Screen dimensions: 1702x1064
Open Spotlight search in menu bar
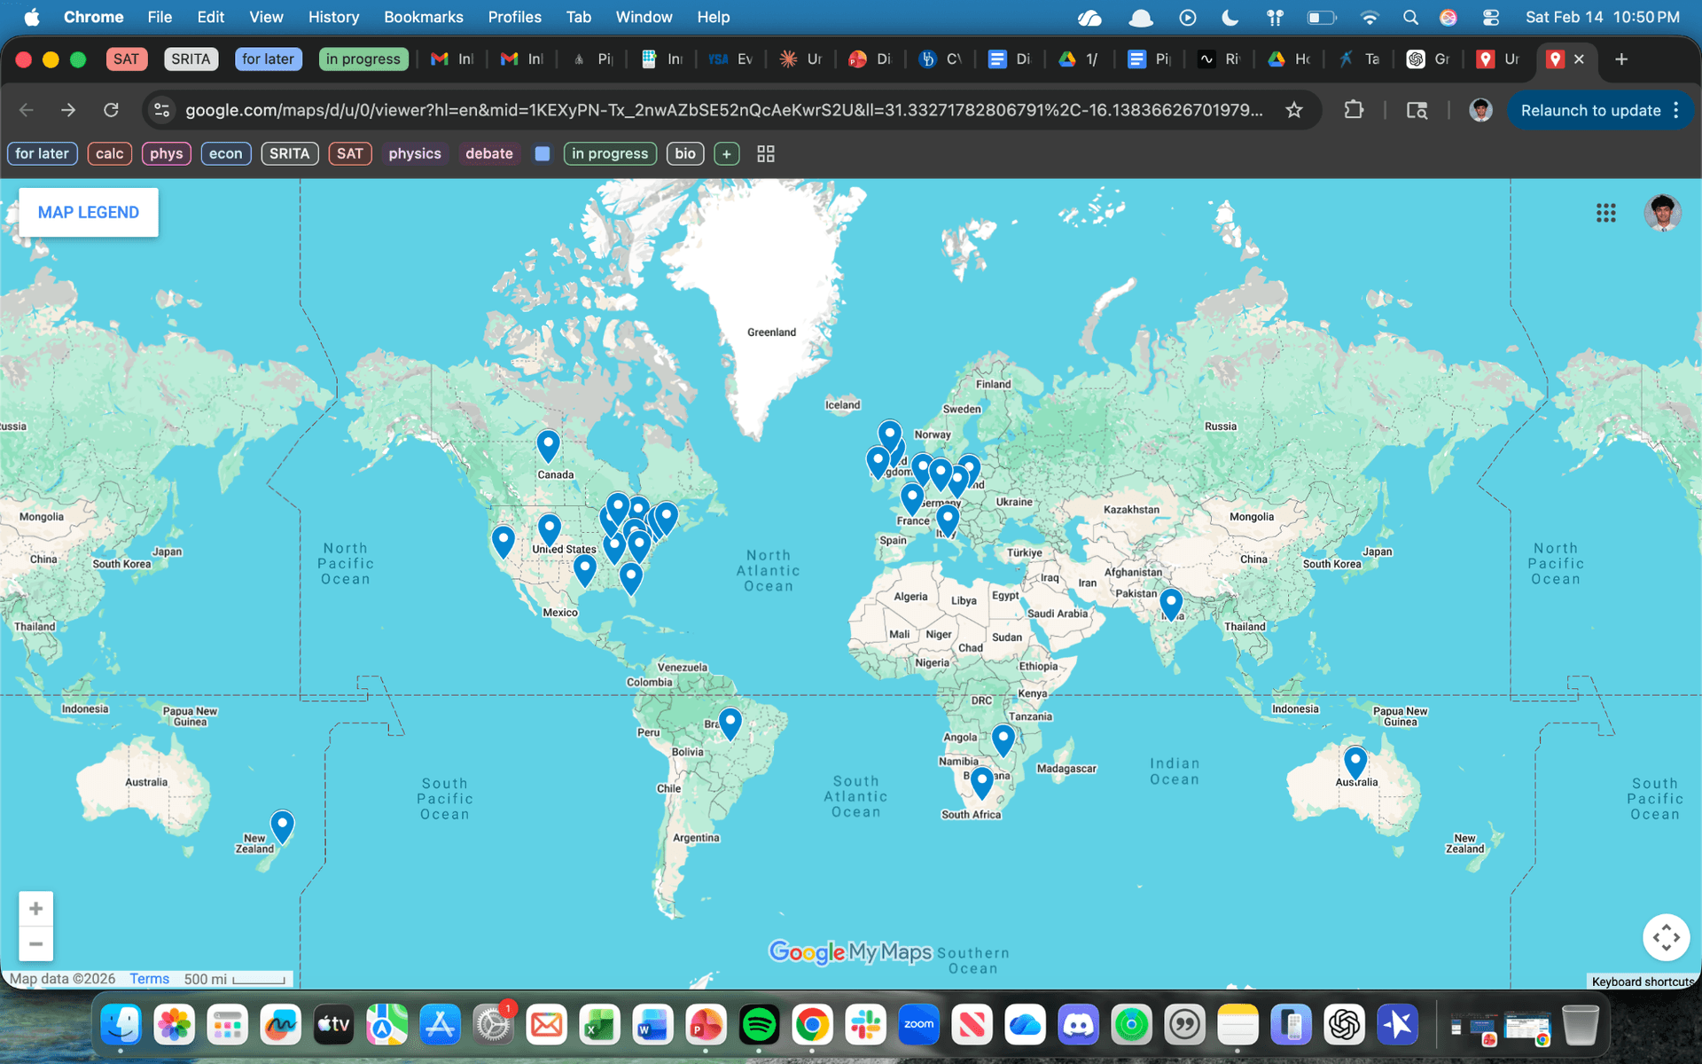tap(1410, 17)
